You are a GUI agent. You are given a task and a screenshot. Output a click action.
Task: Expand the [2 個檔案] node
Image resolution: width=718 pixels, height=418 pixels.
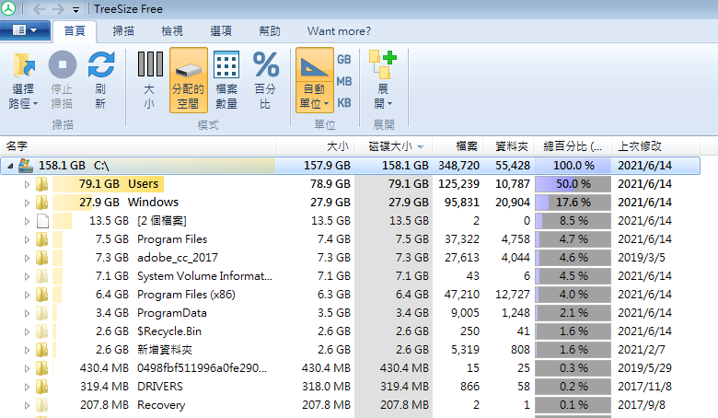(x=27, y=221)
